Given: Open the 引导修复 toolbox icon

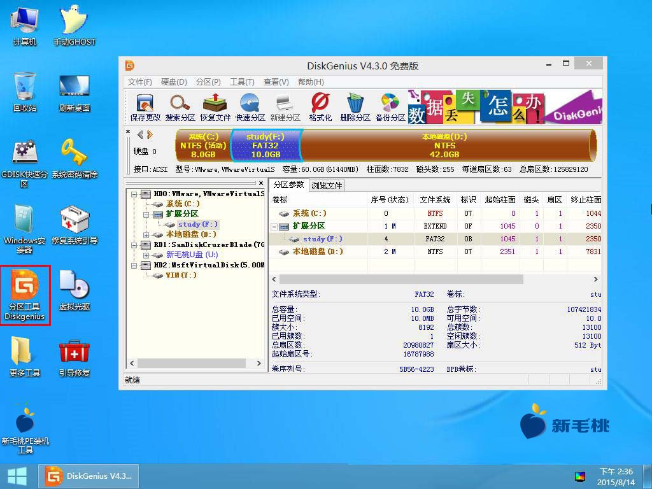Looking at the screenshot, I should point(74,357).
